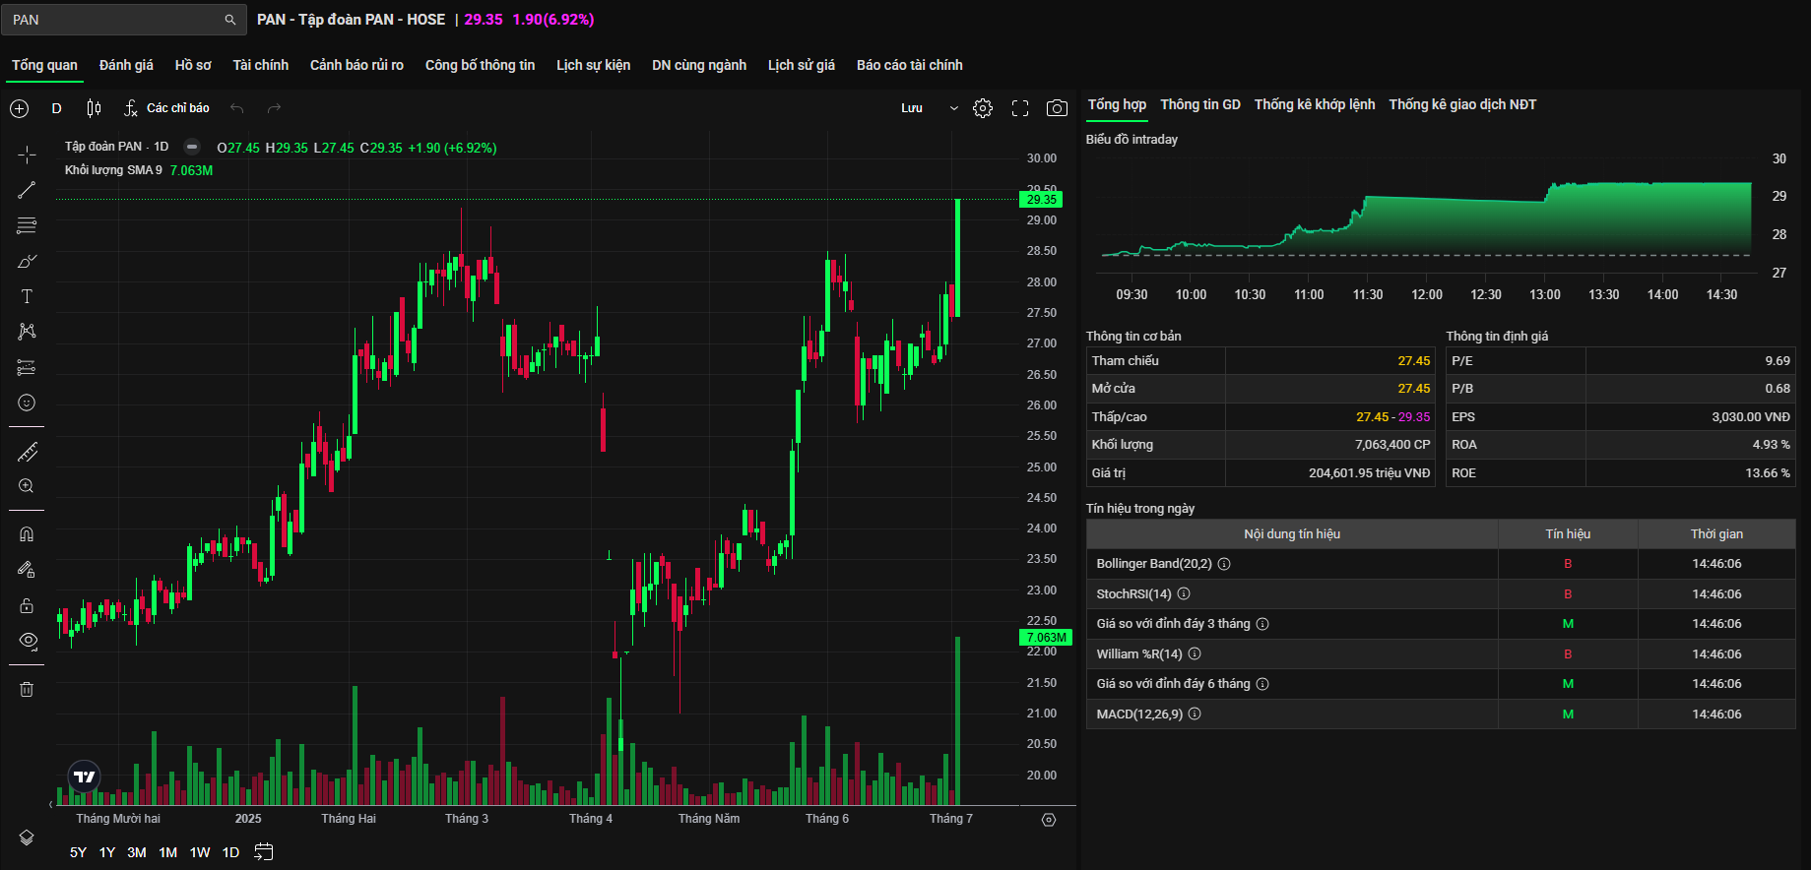Set chart range to 3M

(x=137, y=852)
